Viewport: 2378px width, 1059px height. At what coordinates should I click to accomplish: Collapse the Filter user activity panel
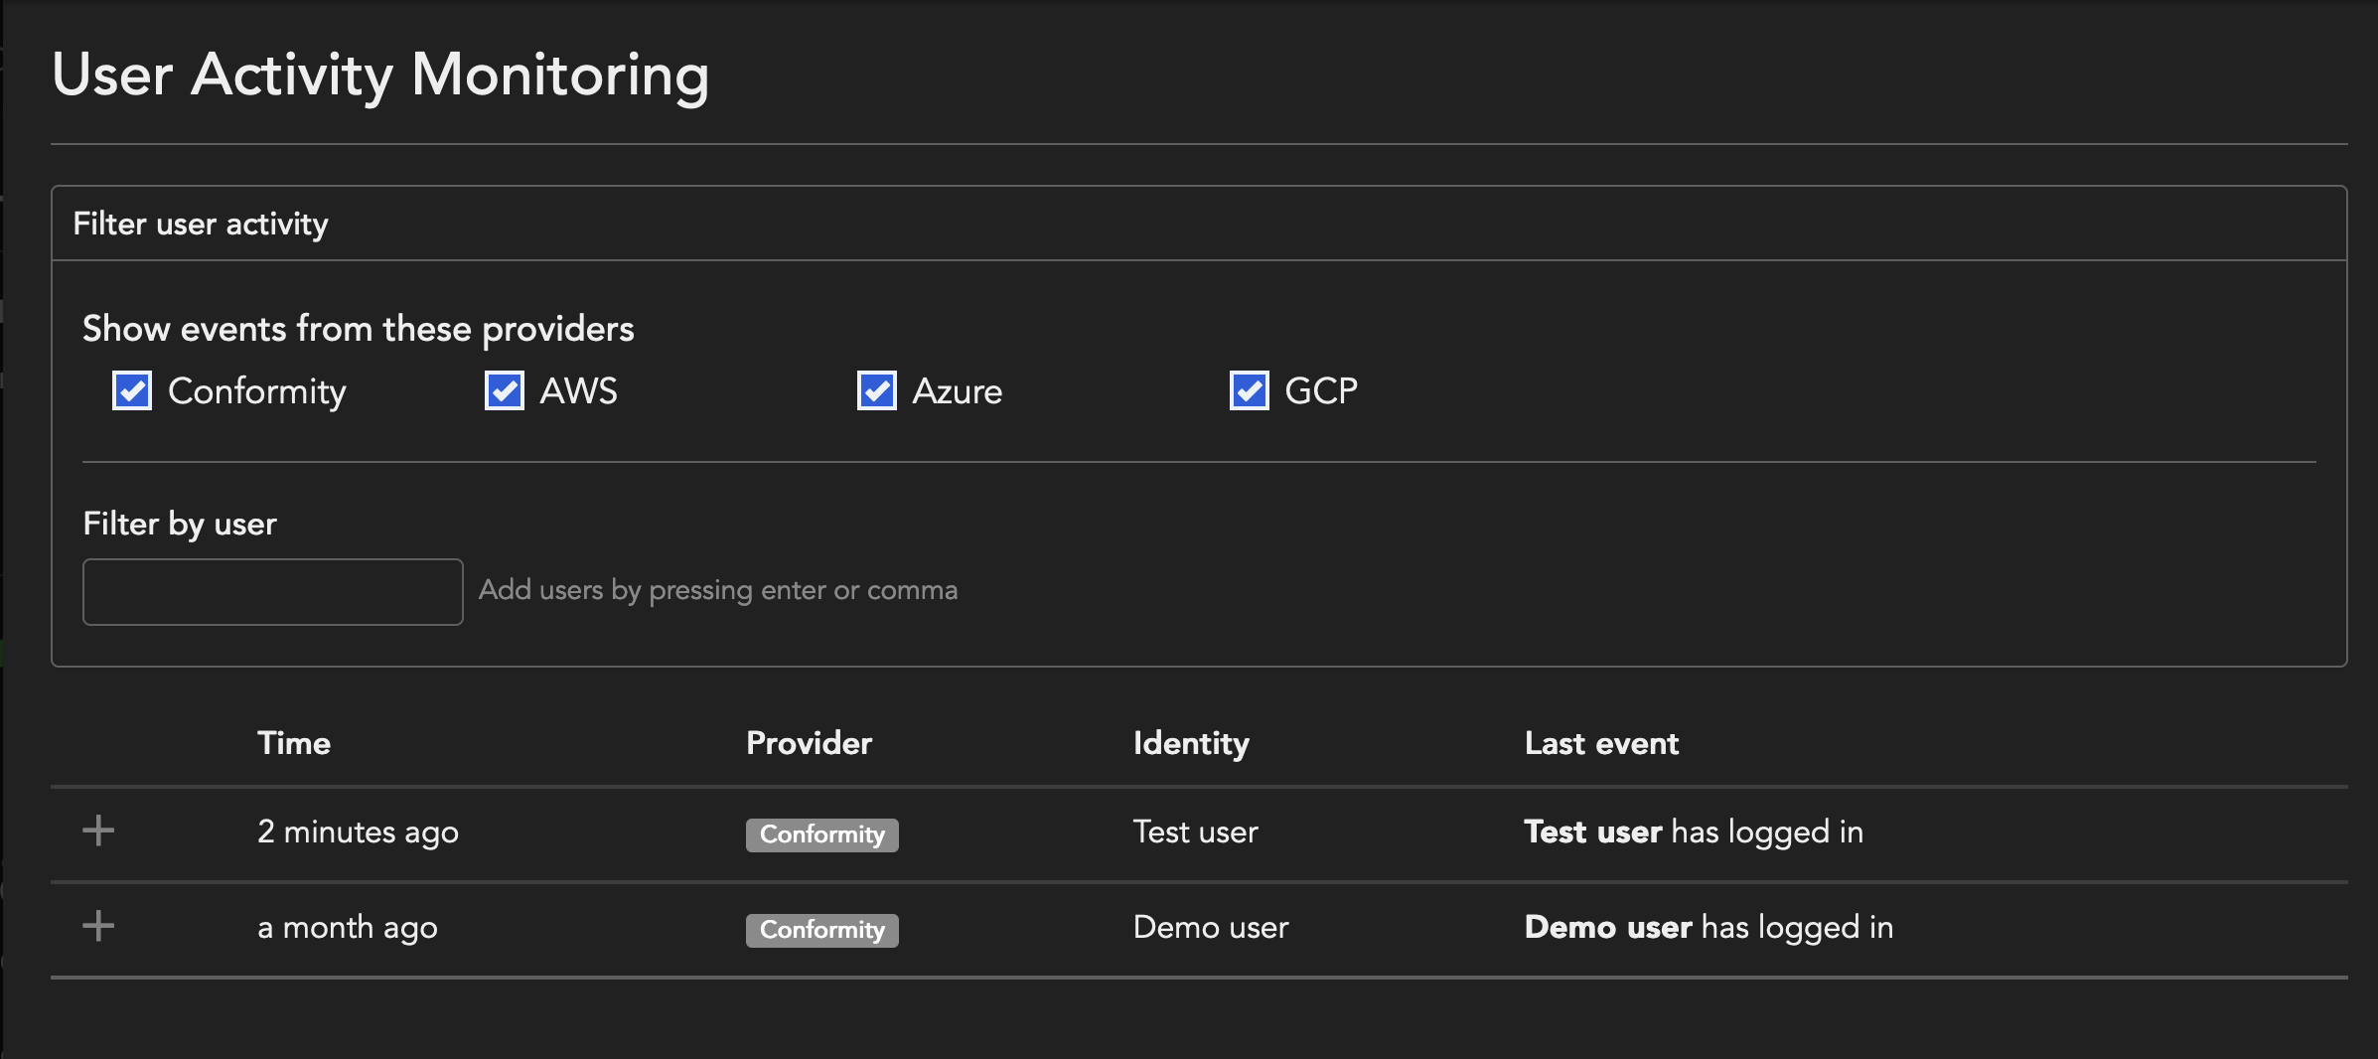pos(200,224)
